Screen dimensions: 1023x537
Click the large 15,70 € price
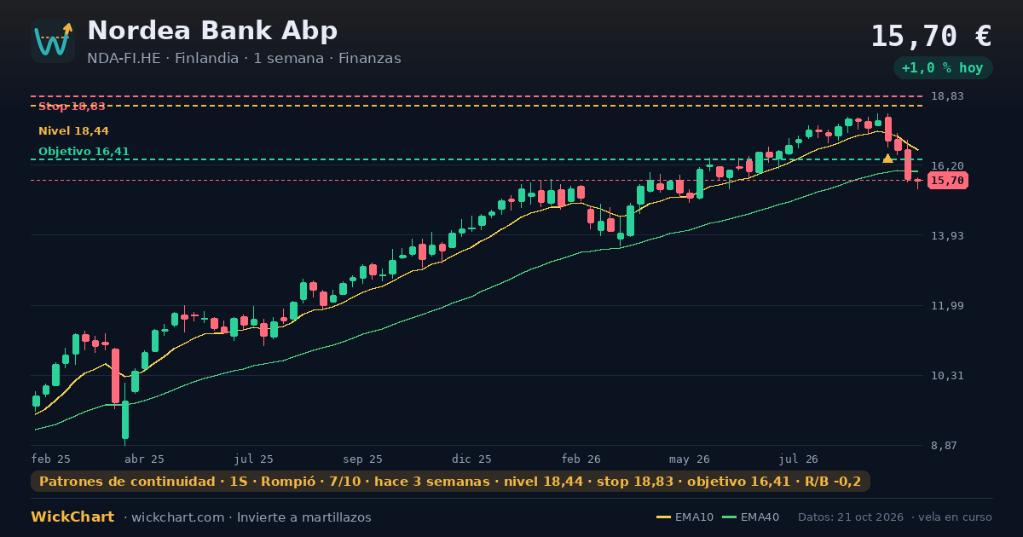point(931,36)
